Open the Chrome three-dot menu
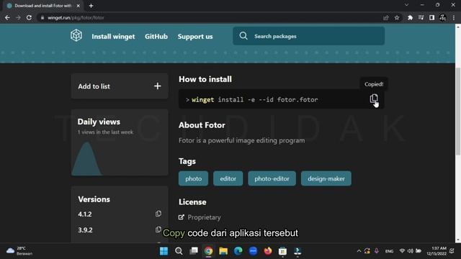This screenshot has height=259, width=461. pos(454,17)
